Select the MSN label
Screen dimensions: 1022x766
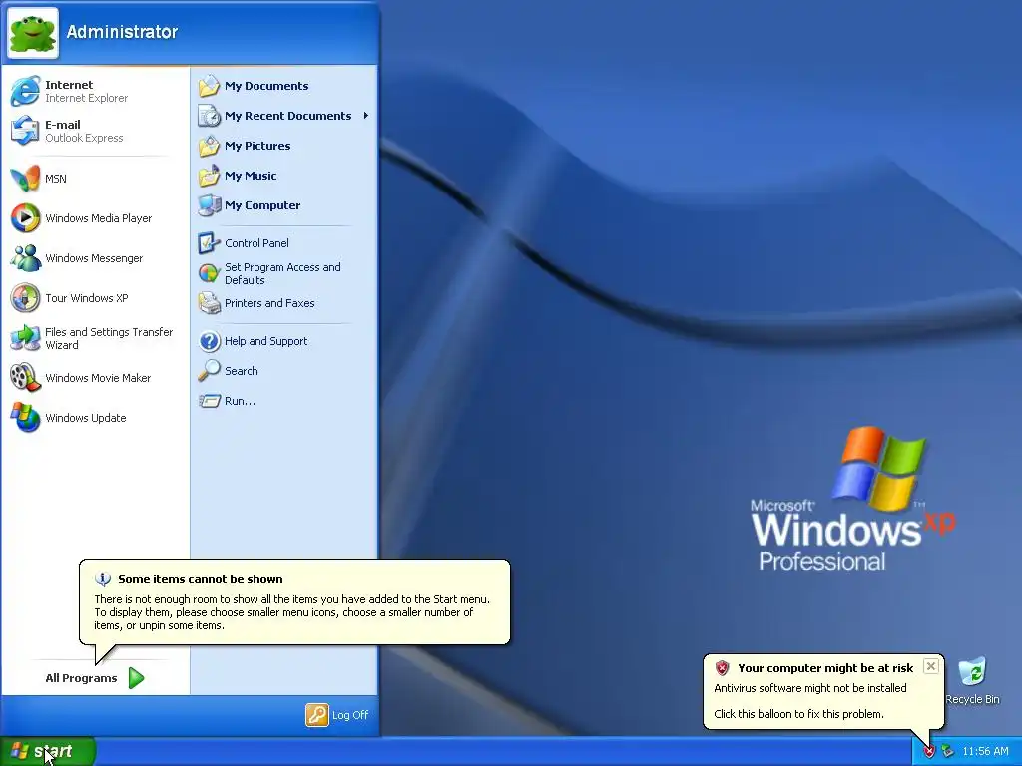pos(56,179)
